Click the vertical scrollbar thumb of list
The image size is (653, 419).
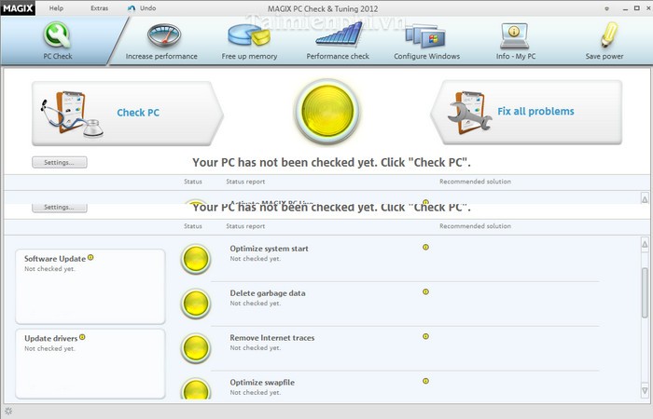[645, 293]
